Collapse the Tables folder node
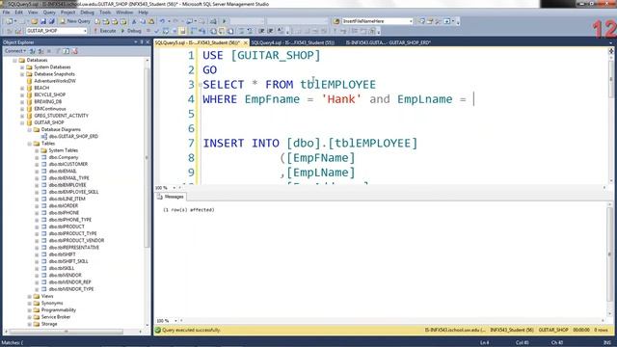The width and height of the screenshot is (617, 347). click(30, 144)
